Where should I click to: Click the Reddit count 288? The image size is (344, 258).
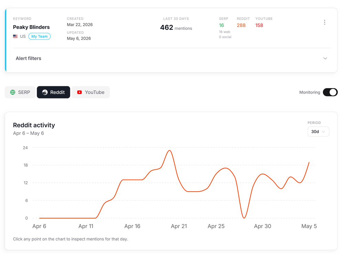coord(241,25)
